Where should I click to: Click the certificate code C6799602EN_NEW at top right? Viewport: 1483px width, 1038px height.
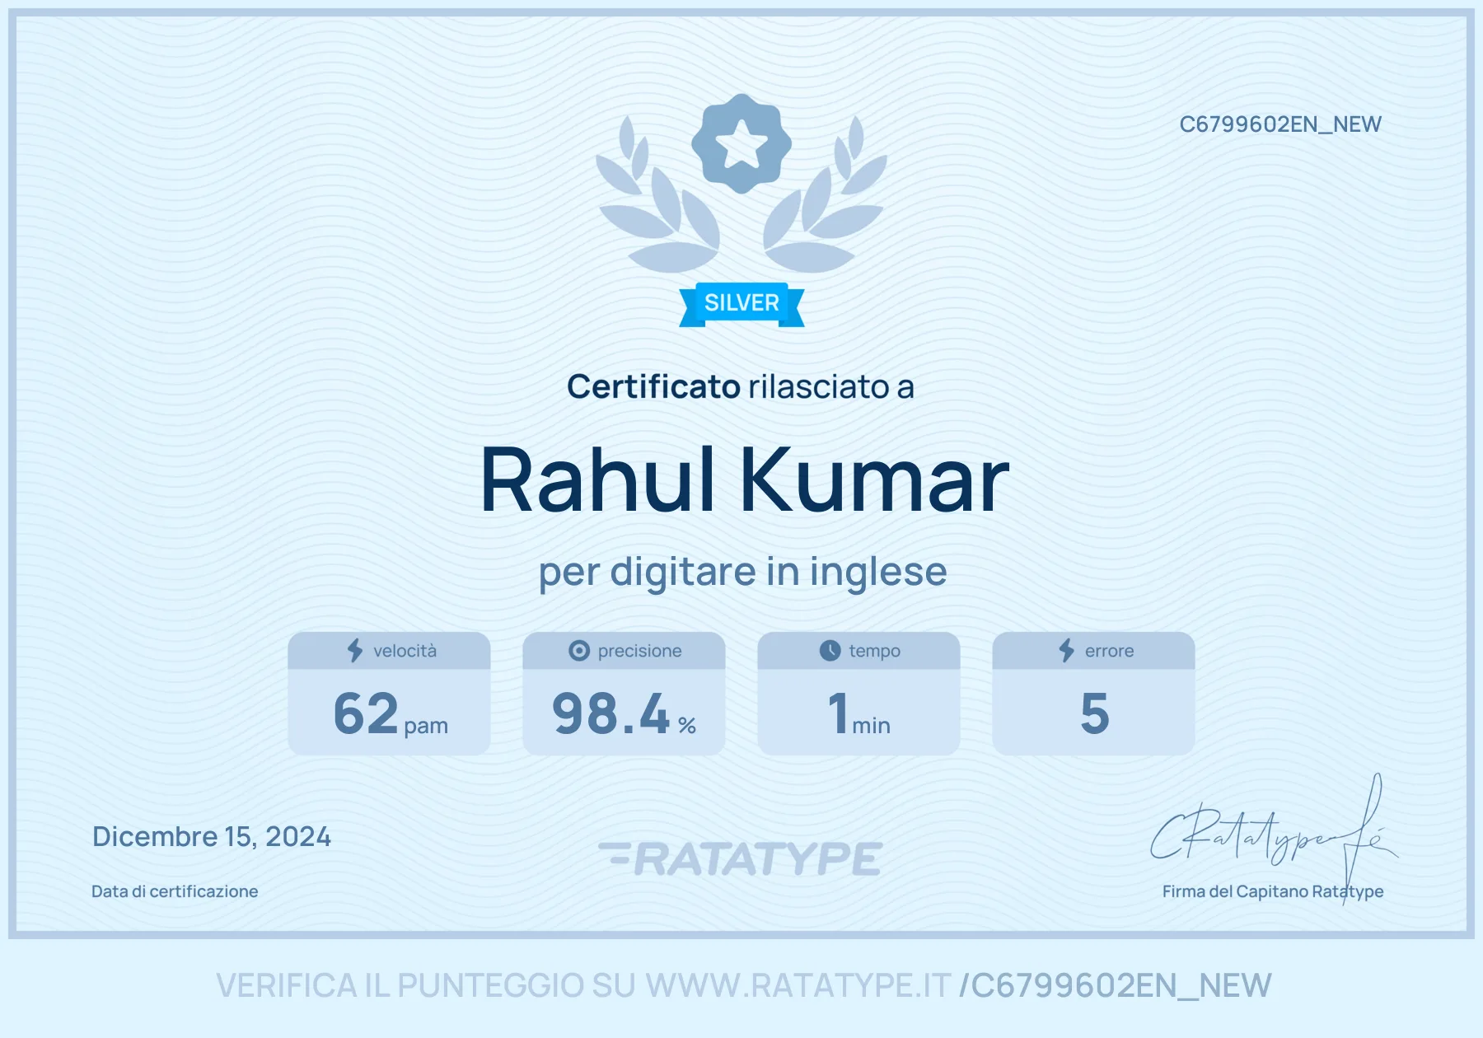tap(1280, 124)
